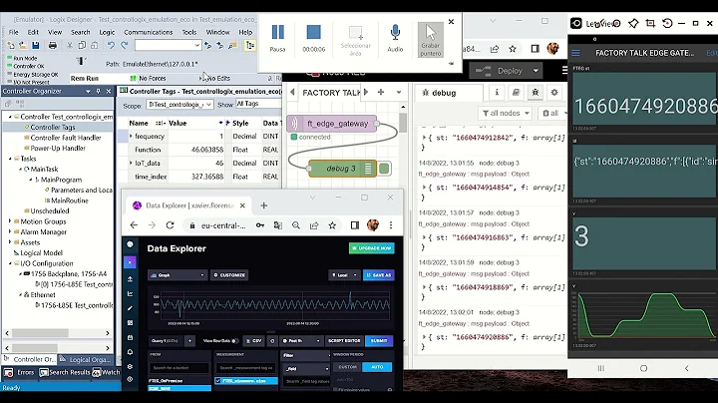The image size is (718, 403).
Task: Click the Load Data upload icon in the InfluxDB sidebar
Action: 130,279
